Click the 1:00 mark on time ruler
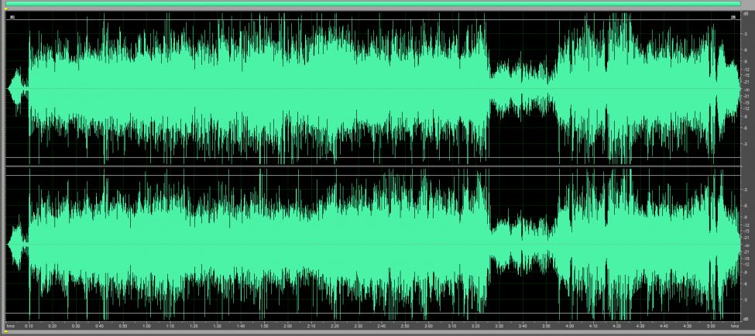The image size is (755, 336). (146, 325)
